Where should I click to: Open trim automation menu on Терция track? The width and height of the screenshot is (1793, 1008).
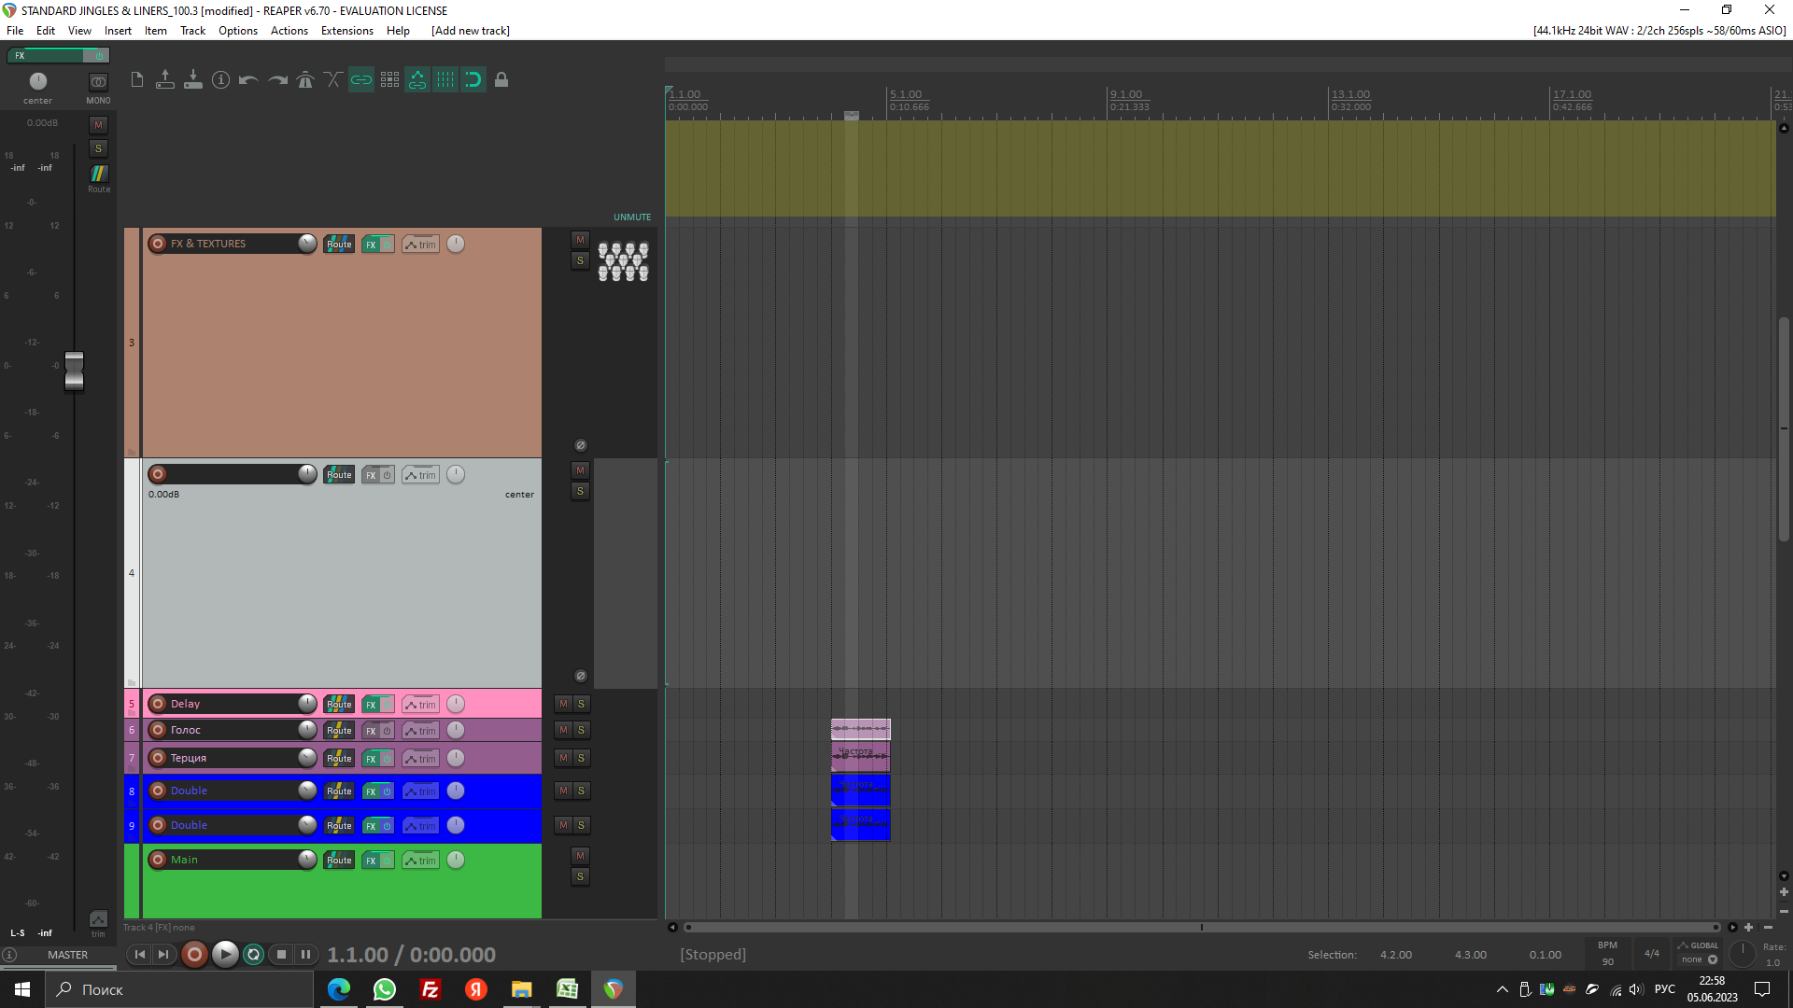click(420, 759)
